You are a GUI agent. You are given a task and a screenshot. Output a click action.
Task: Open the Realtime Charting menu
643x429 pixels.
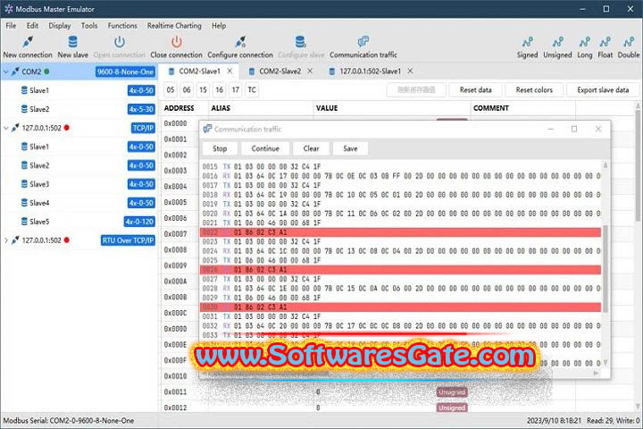[174, 26]
